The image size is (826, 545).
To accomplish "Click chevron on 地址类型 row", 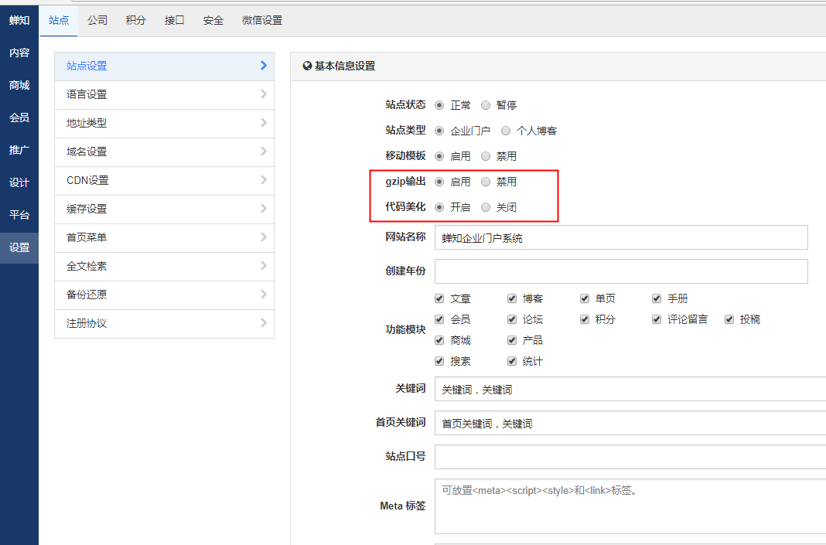I will coord(264,123).
